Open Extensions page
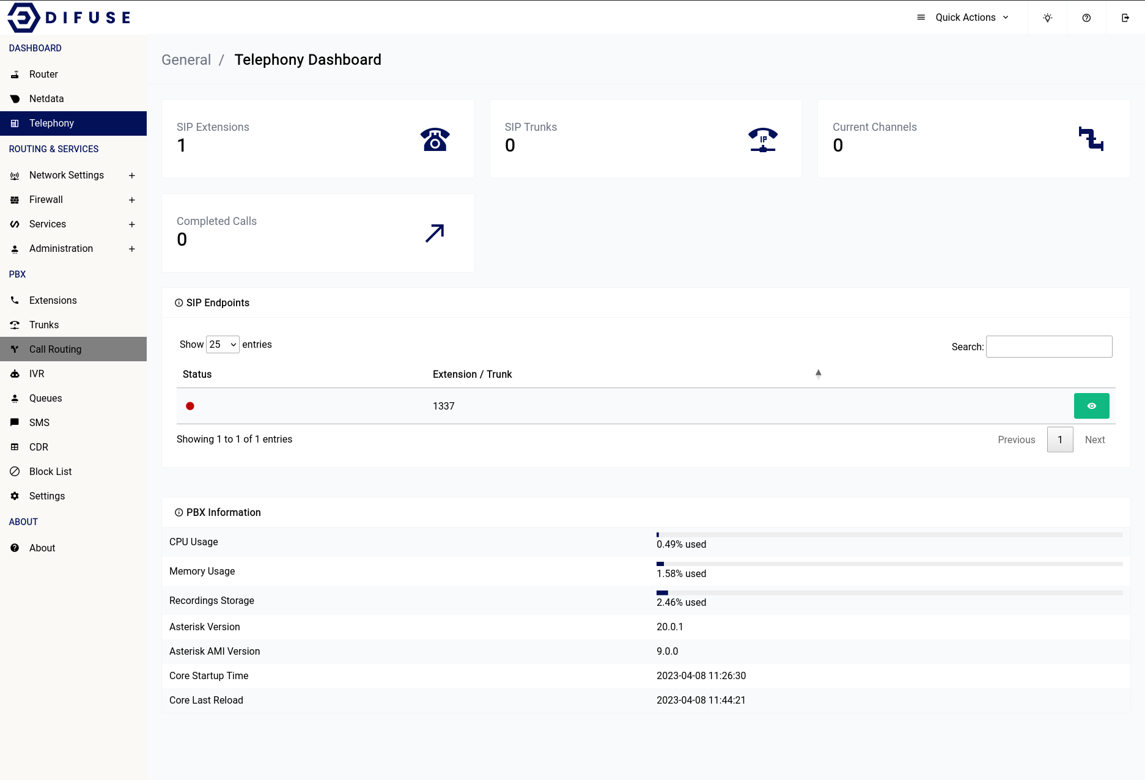The width and height of the screenshot is (1145, 780). [x=73, y=300]
